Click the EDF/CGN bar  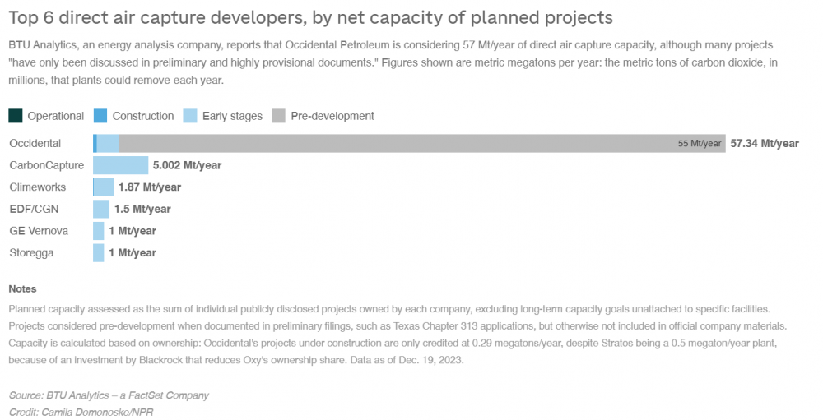(101, 209)
